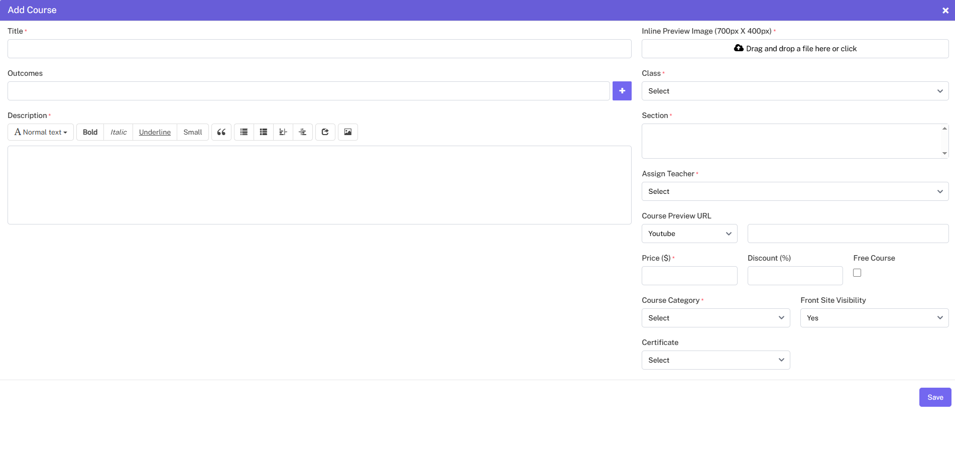
Task: Open the Youtube preview source dropdown
Action: [x=689, y=234]
